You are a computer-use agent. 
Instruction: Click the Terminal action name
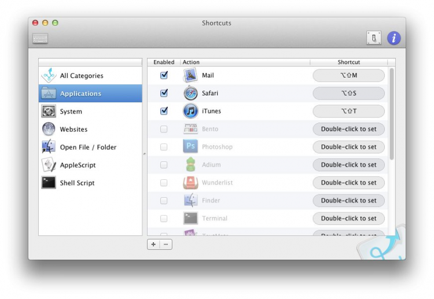point(215,219)
